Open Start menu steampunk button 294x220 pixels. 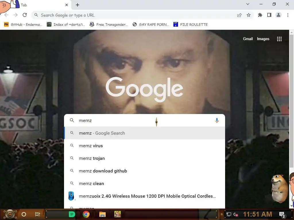pyautogui.click(x=10, y=214)
